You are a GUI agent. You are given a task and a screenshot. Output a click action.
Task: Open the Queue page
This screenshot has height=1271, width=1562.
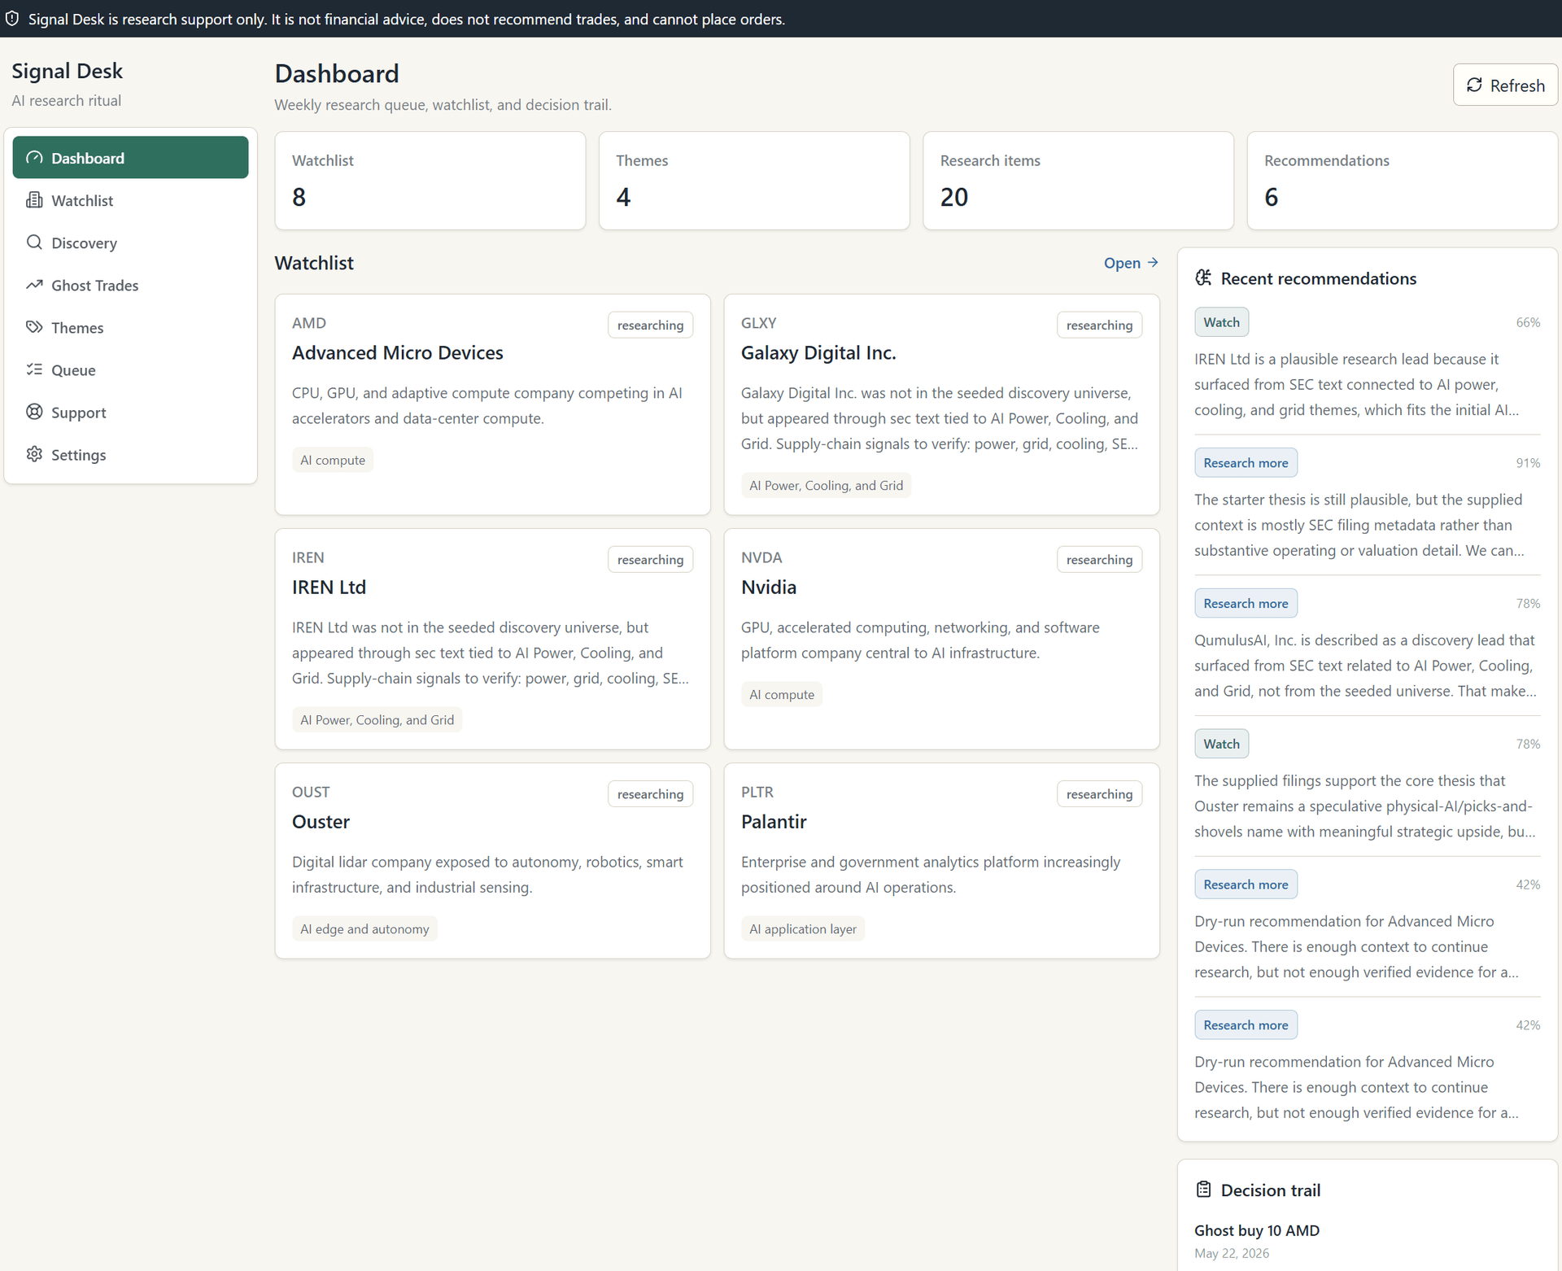(x=130, y=369)
